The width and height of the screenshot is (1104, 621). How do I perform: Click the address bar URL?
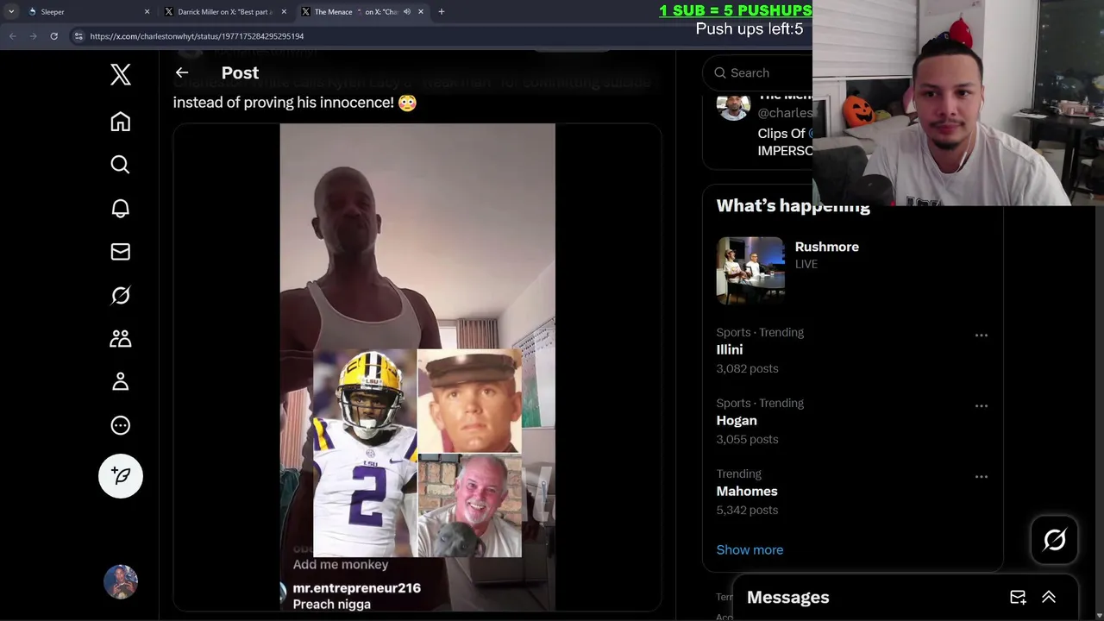pos(197,36)
